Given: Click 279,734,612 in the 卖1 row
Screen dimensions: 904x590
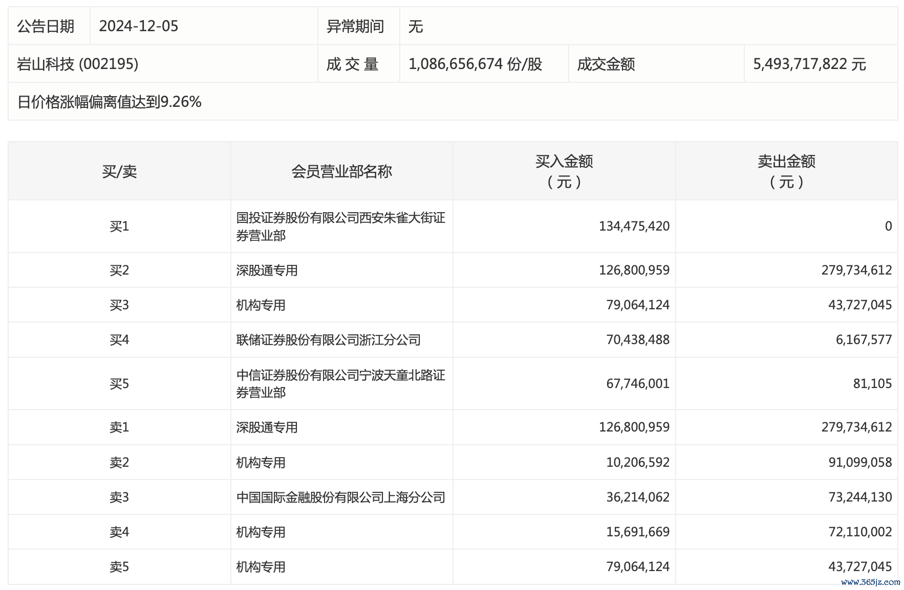Looking at the screenshot, I should coord(857,427).
